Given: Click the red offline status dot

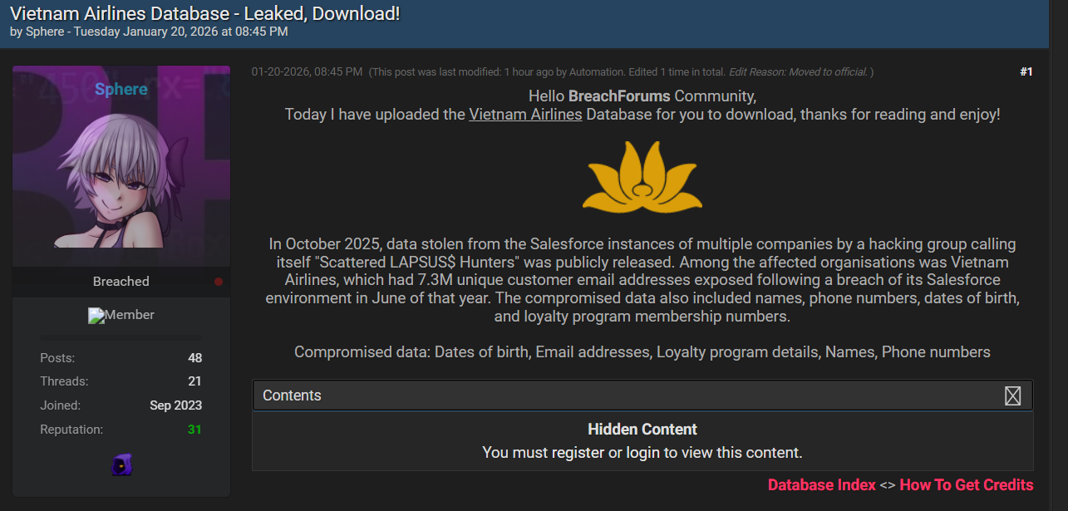Looking at the screenshot, I should coord(219,282).
